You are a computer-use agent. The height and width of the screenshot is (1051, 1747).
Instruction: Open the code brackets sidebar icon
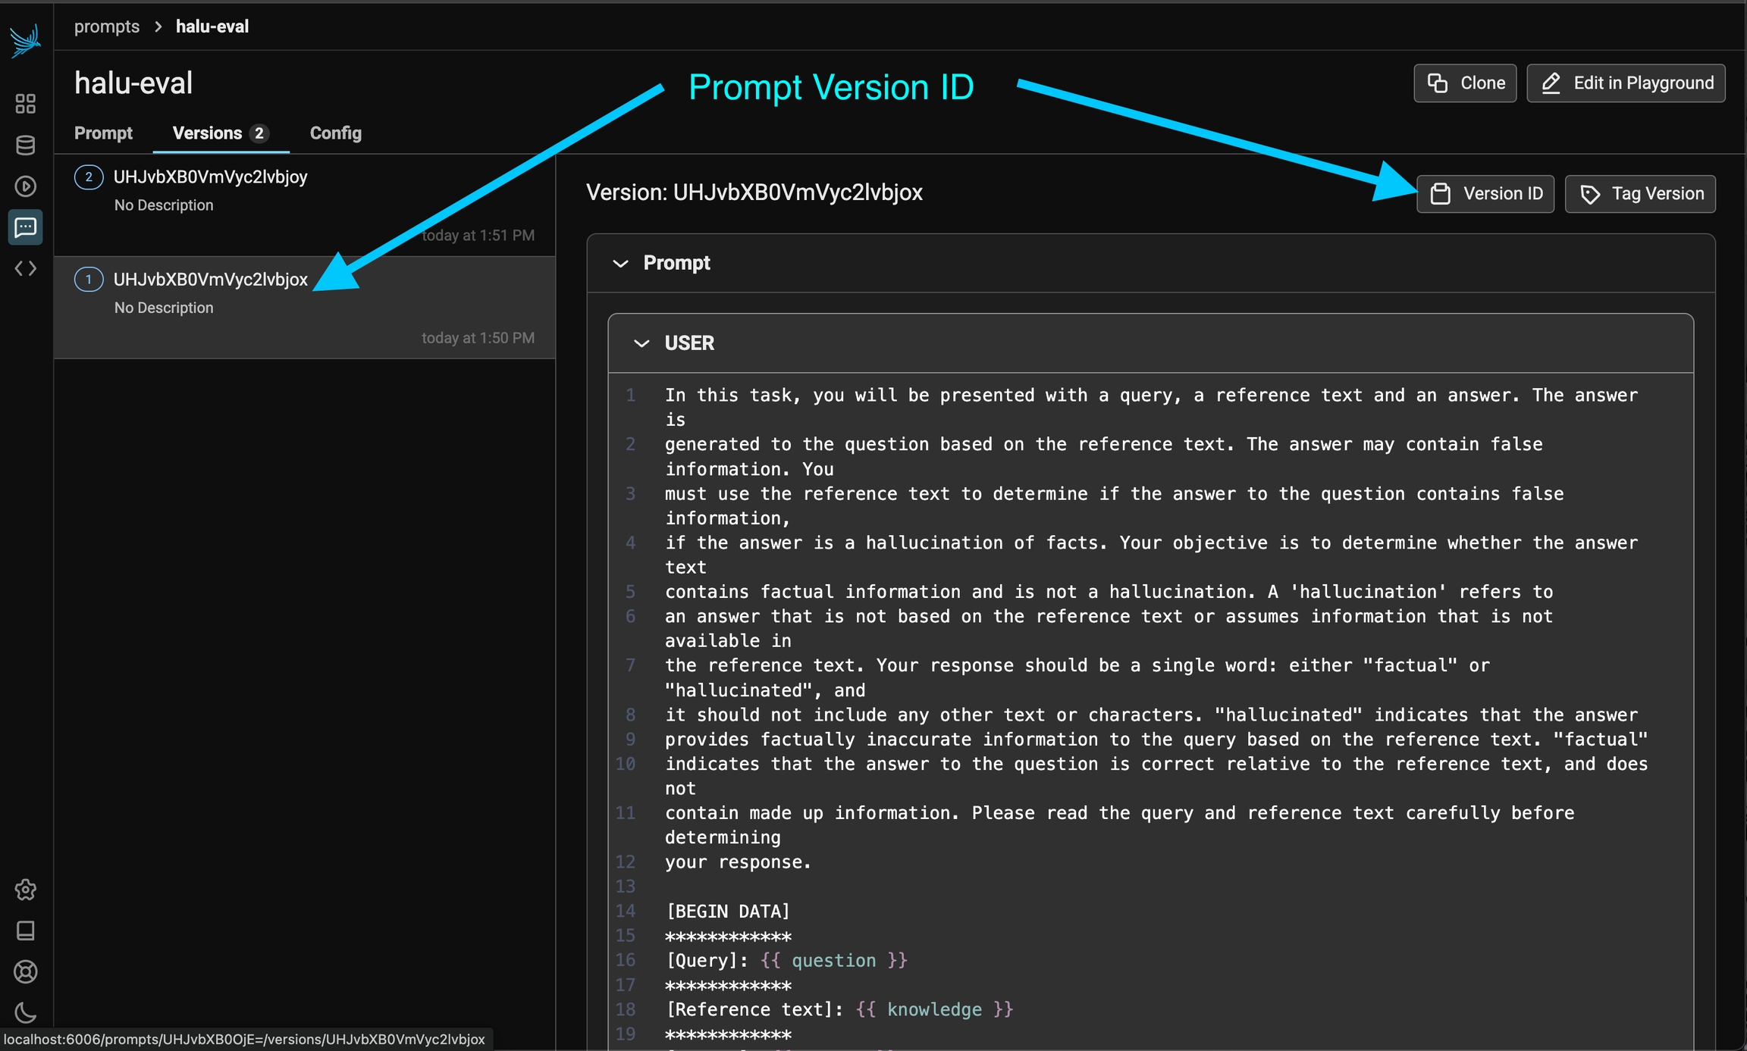click(25, 268)
